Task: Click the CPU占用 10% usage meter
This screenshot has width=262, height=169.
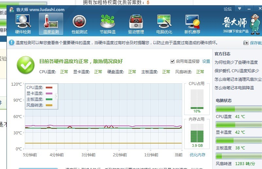Action: [x=197, y=99]
